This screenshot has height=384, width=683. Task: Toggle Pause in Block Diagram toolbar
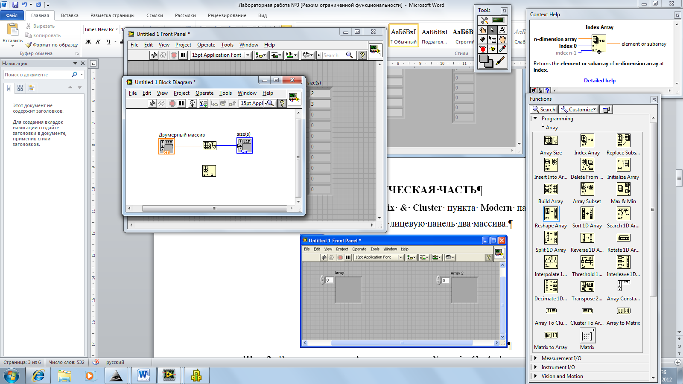(181, 103)
